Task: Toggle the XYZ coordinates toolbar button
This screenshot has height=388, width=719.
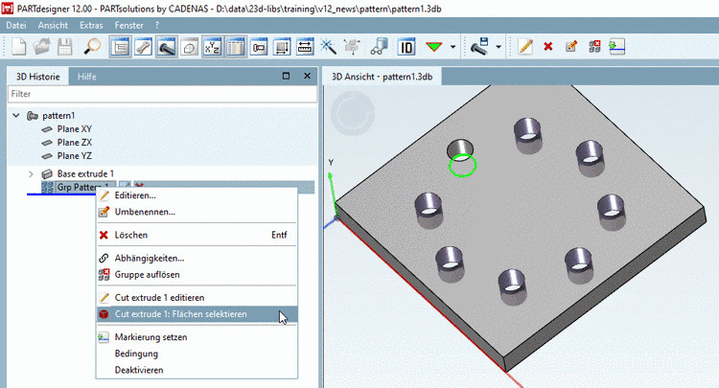Action: [x=212, y=47]
